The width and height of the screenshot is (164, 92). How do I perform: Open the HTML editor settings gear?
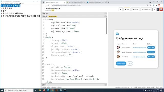point(43,13)
